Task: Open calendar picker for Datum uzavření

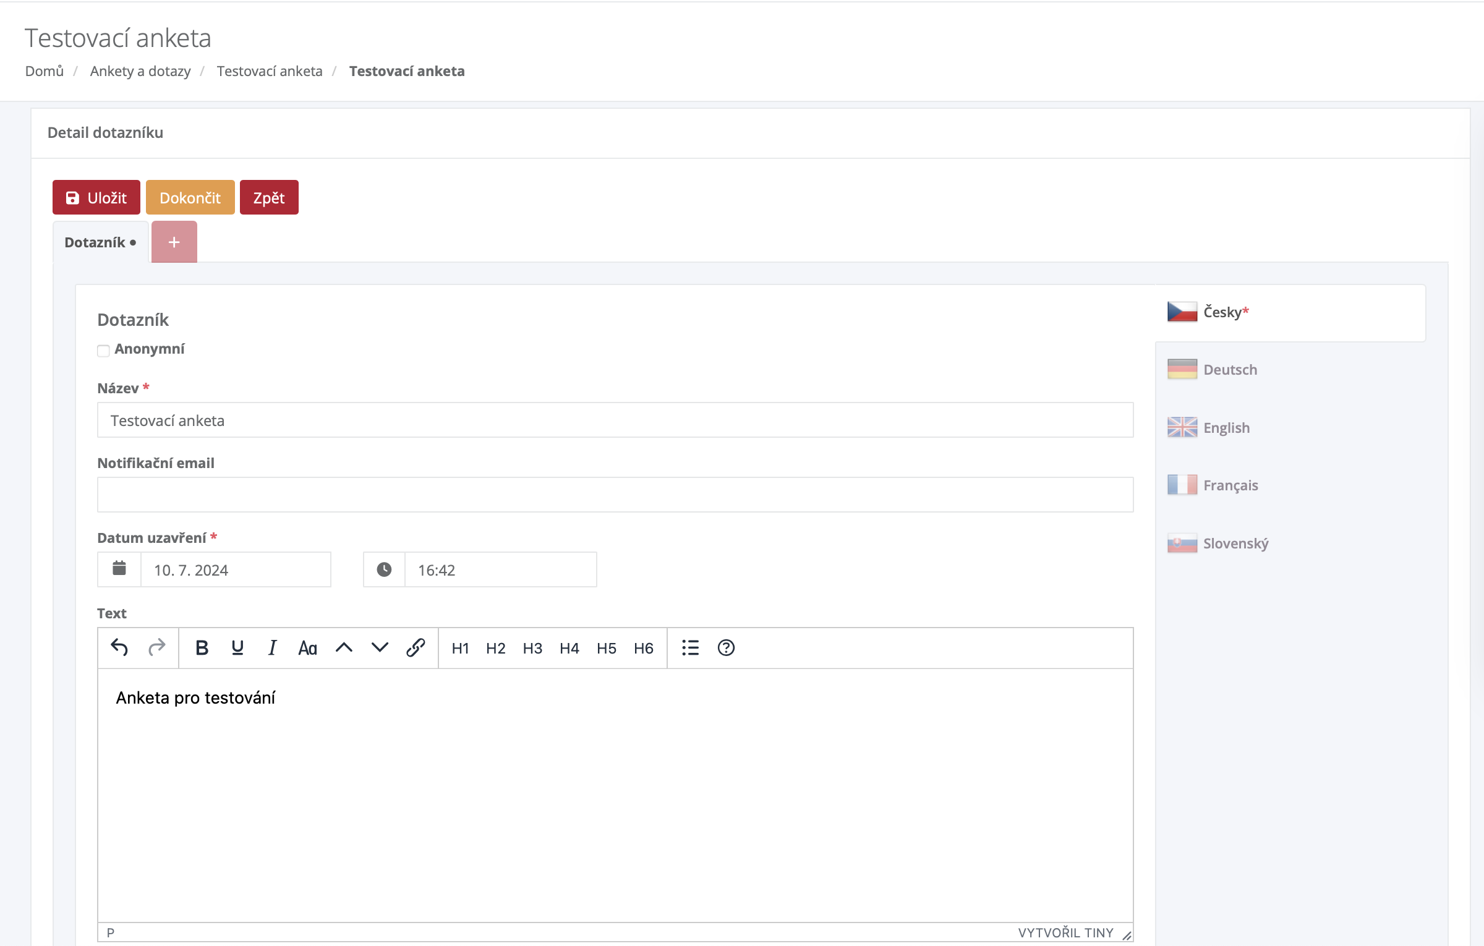Action: (x=119, y=569)
